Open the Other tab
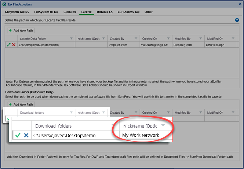This screenshot has width=244, height=169. (x=149, y=12)
